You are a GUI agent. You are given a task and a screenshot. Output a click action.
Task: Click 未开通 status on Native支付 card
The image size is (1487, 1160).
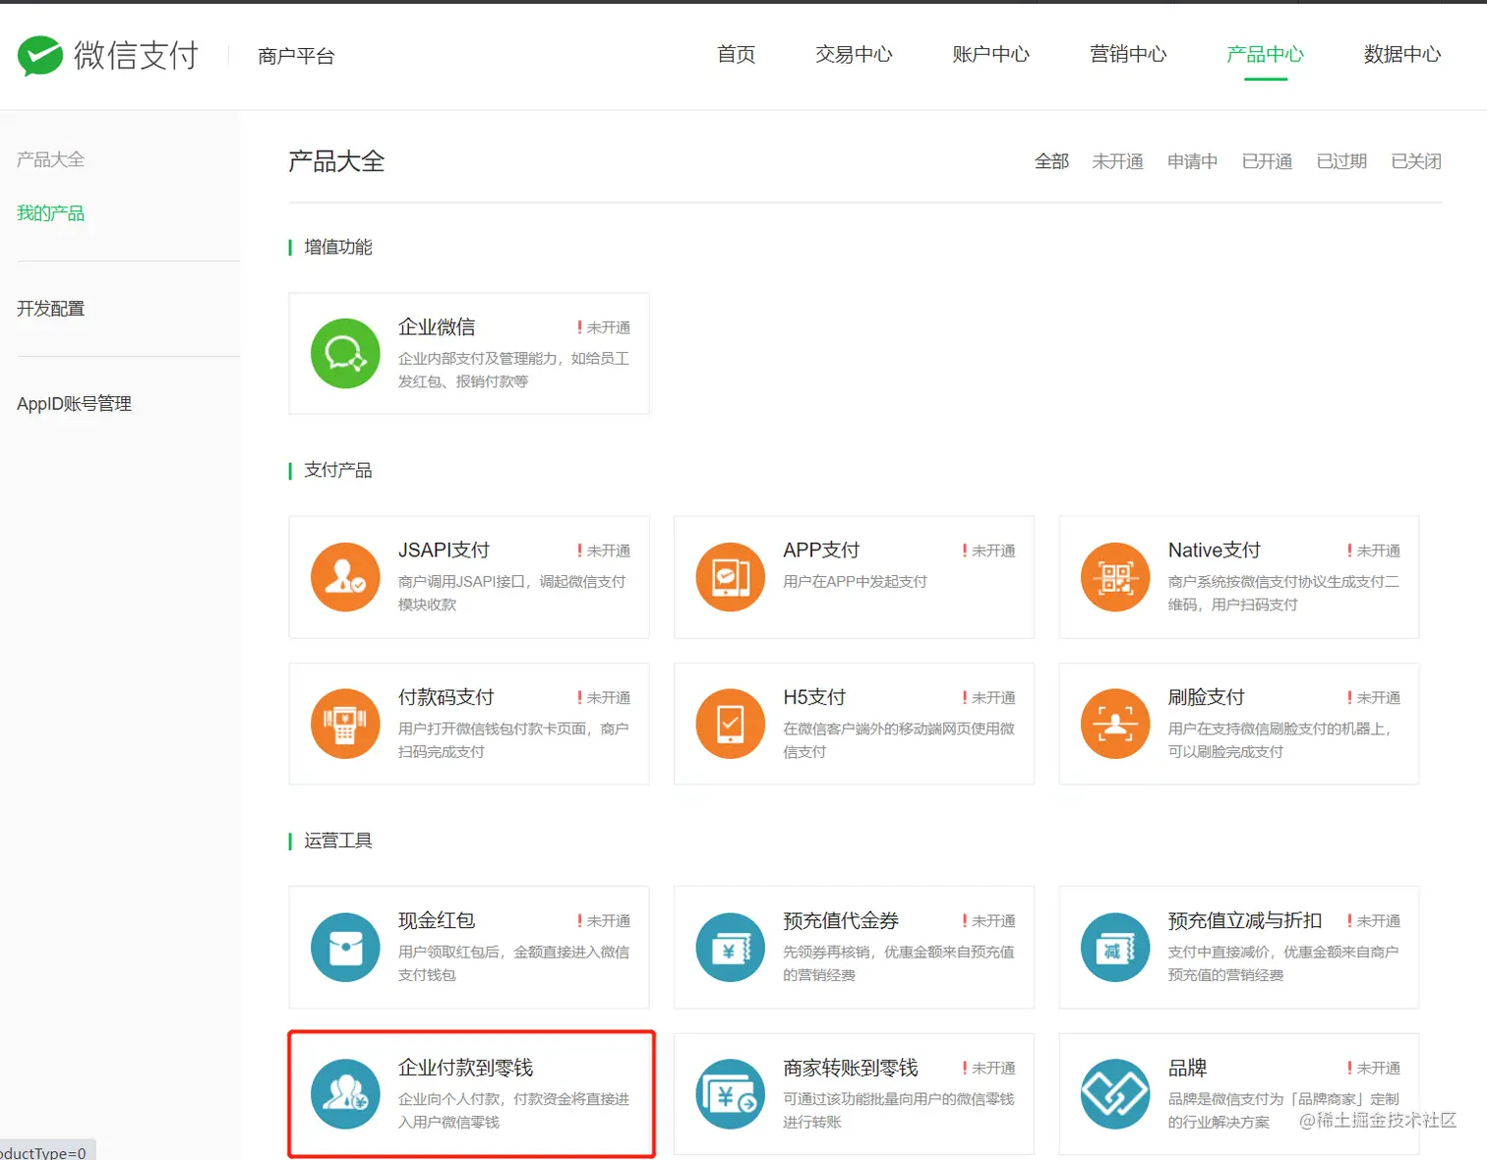click(1374, 551)
